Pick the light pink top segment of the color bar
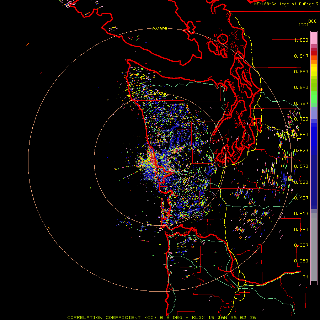 click(x=314, y=38)
